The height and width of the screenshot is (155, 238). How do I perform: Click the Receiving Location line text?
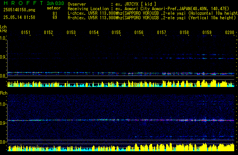click(x=148, y=9)
